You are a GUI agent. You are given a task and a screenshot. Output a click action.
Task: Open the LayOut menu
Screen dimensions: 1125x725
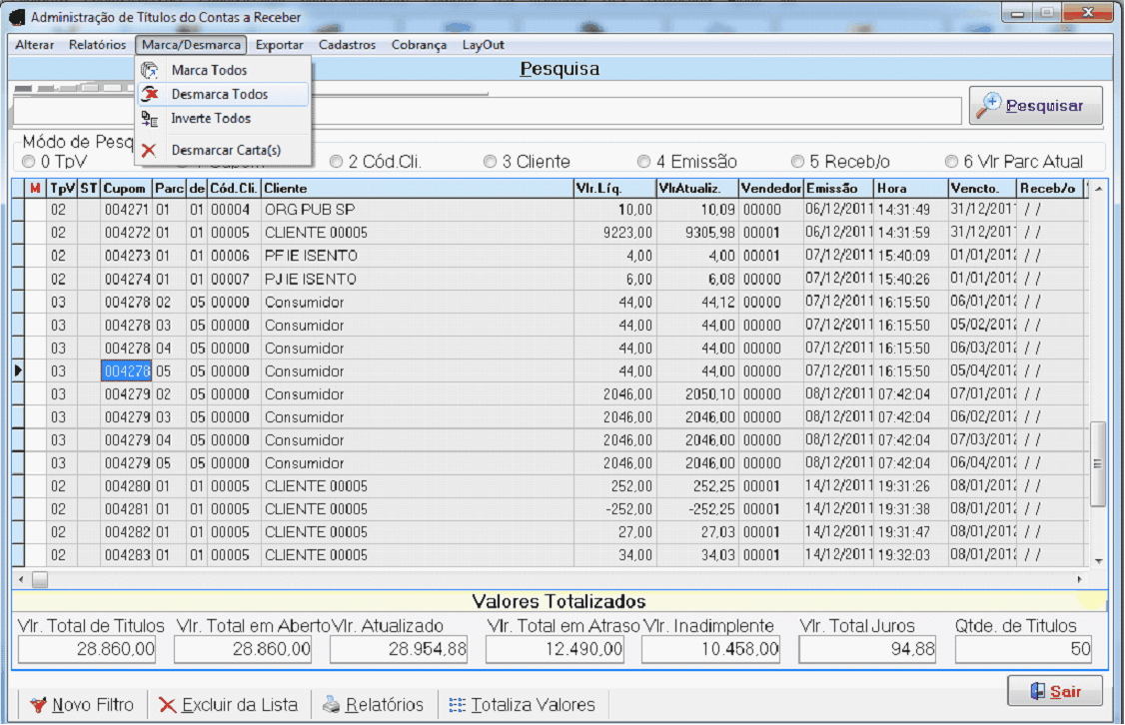tap(483, 45)
